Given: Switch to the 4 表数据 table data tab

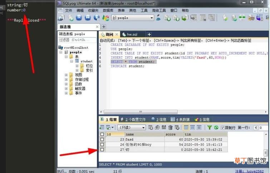Looking at the screenshot, I should click(x=180, y=120).
